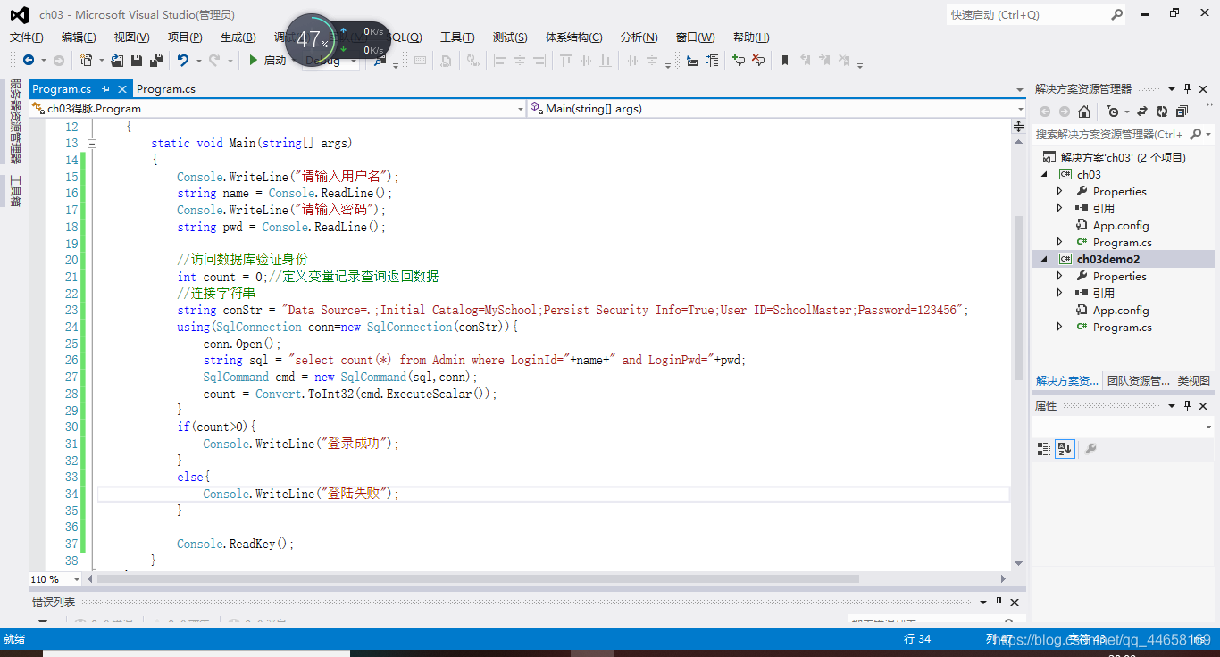
Task: Open the 工具箱 sidebar tab
Action: coord(15,191)
